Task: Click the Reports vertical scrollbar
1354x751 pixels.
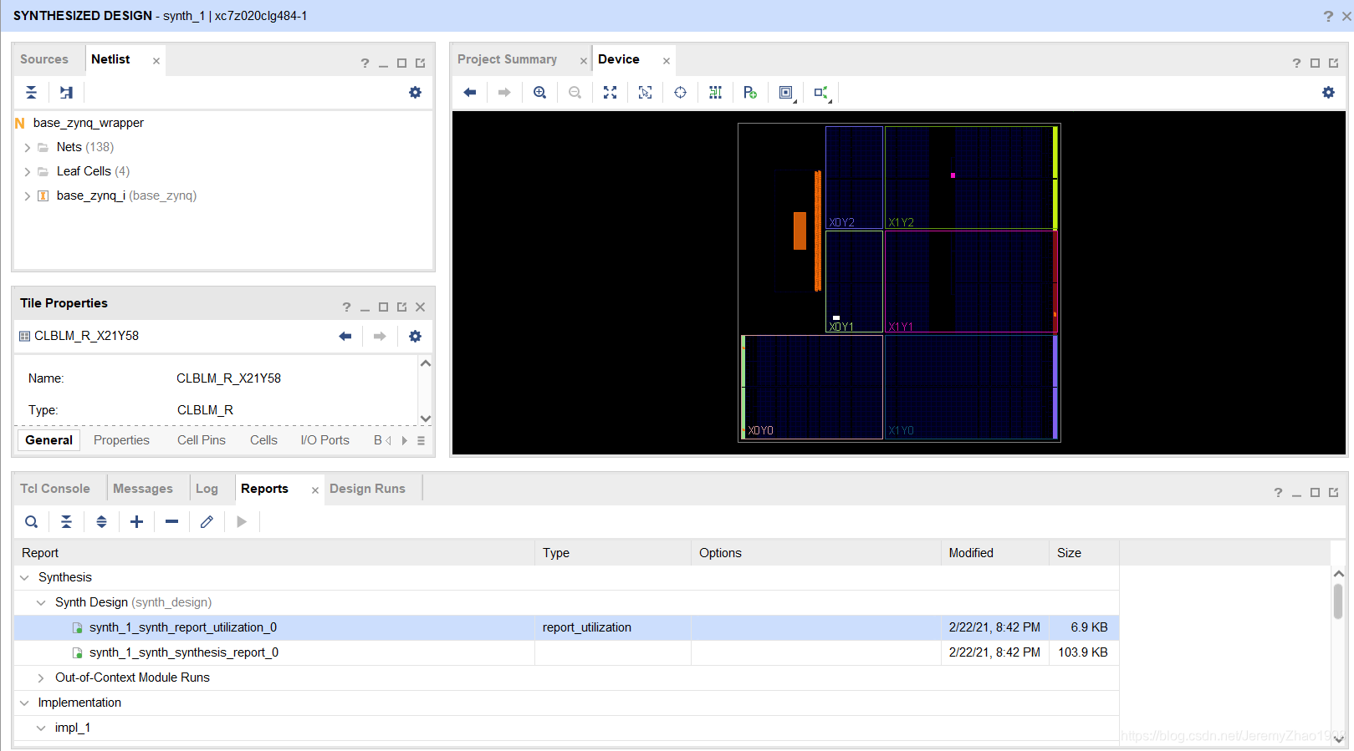Action: click(1338, 601)
